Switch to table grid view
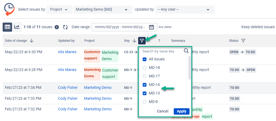 7,27
